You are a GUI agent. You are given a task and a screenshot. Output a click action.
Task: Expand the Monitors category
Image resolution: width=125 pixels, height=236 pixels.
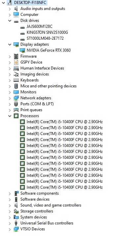10,92
